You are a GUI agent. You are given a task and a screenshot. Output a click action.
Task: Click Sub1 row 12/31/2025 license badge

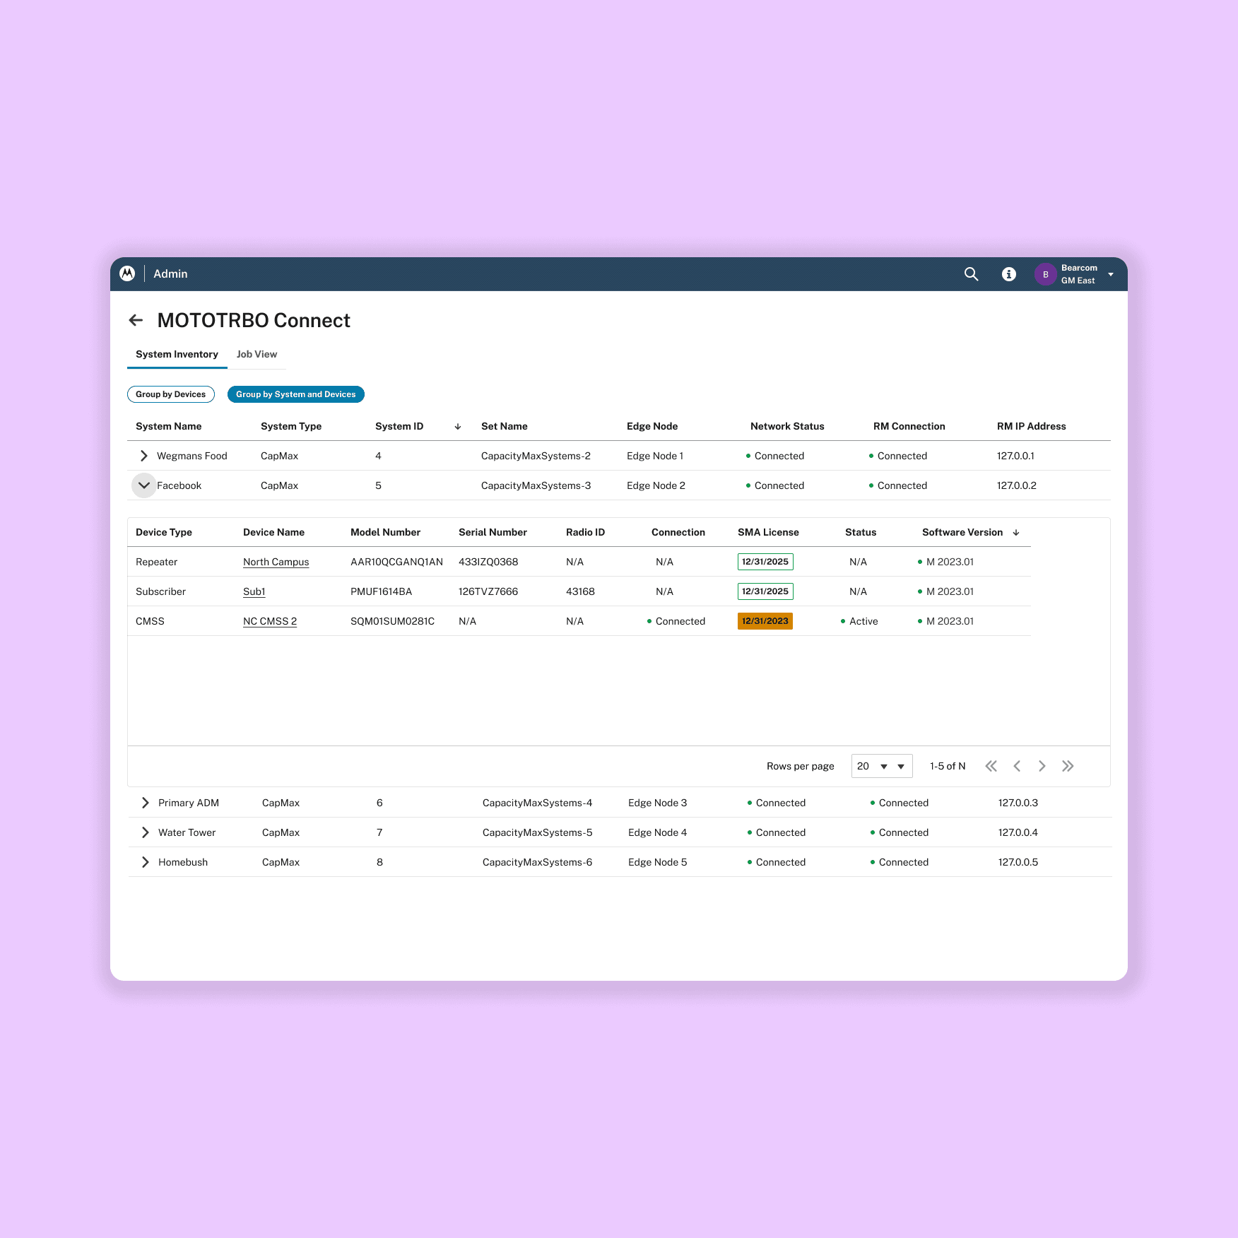coord(765,591)
